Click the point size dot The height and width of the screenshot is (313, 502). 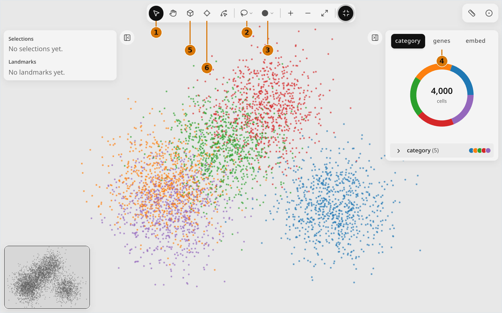click(265, 13)
